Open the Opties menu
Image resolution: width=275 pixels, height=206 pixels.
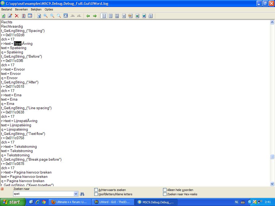click(x=49, y=9)
